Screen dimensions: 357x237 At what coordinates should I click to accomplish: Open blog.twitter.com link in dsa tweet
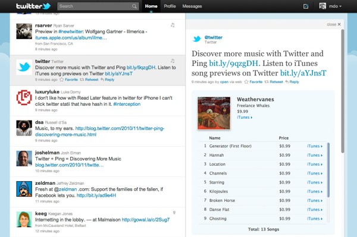(x=100, y=131)
